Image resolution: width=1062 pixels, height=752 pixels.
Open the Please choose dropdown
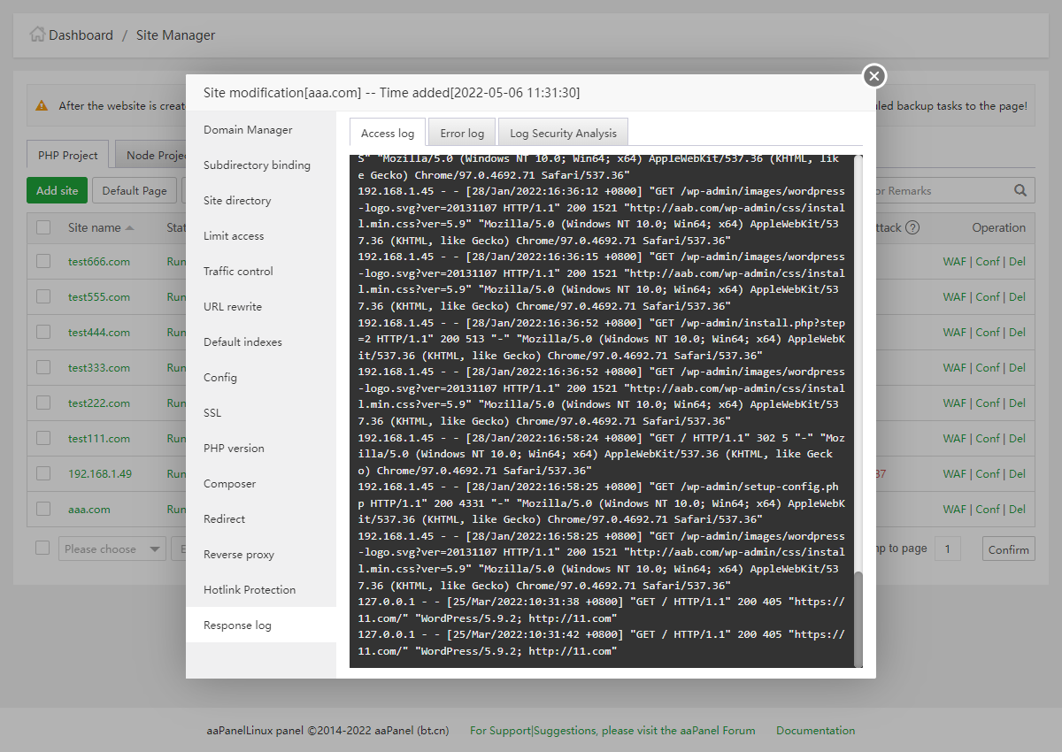[112, 549]
